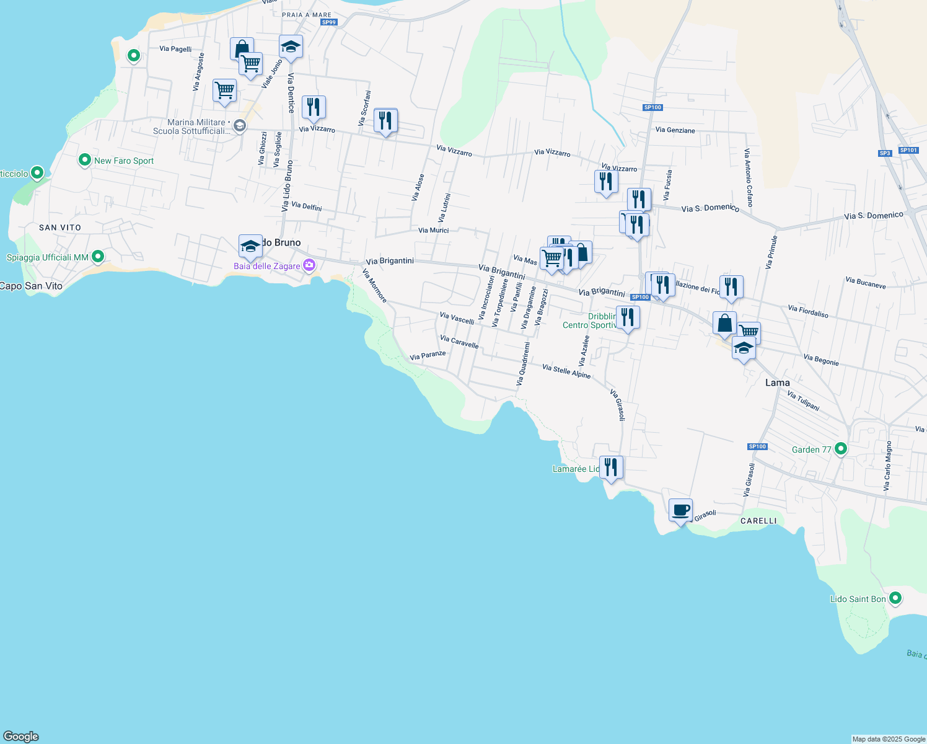The image size is (927, 744).
Task: Click the Lamarée Lido place label
Action: 576,469
